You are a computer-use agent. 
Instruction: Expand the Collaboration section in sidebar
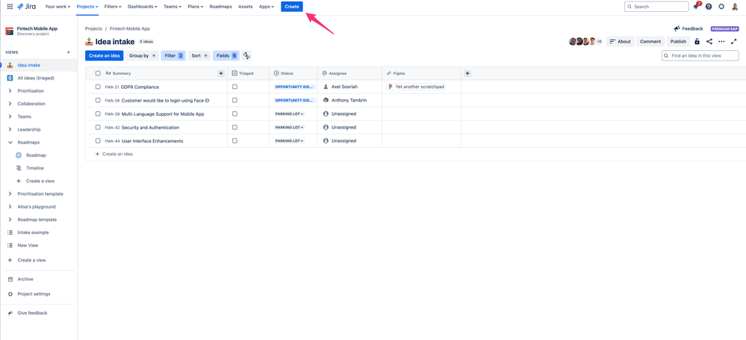point(10,104)
